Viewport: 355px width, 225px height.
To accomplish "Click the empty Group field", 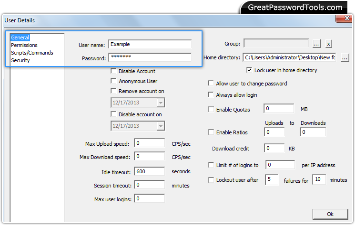I will 276,43.
